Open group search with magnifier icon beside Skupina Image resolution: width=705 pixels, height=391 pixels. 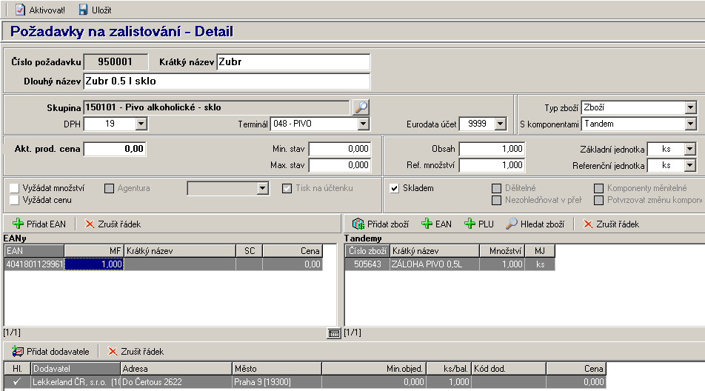[x=361, y=107]
